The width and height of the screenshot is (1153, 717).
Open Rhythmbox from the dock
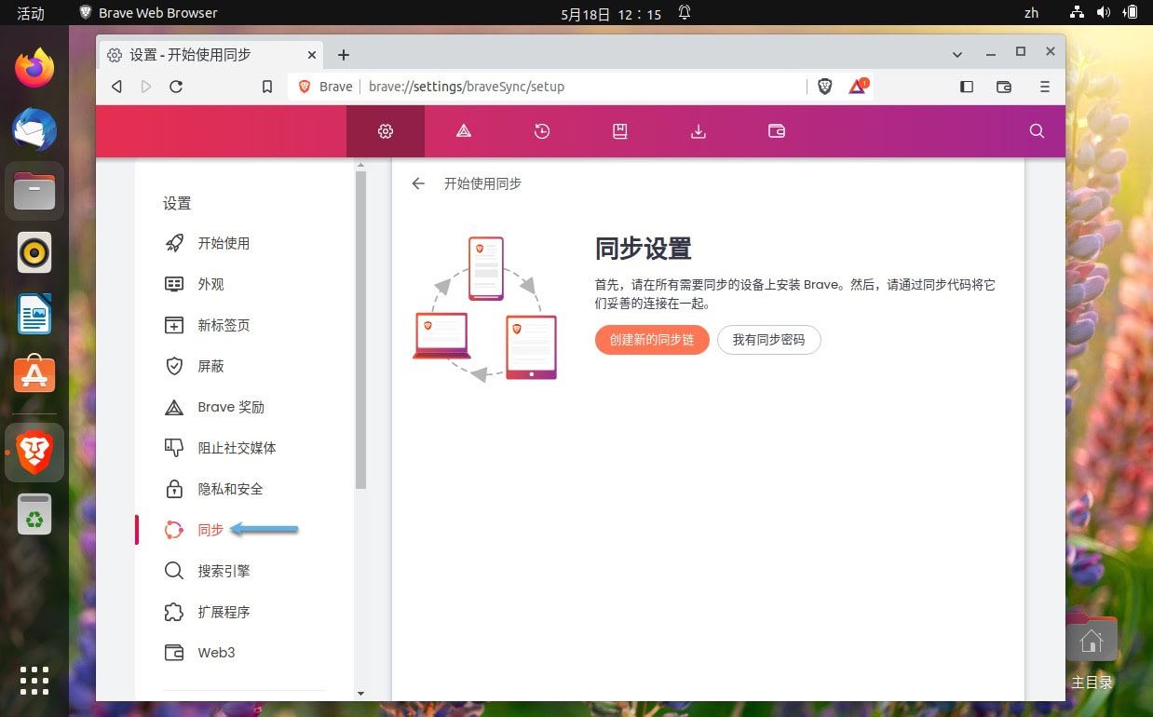tap(34, 252)
